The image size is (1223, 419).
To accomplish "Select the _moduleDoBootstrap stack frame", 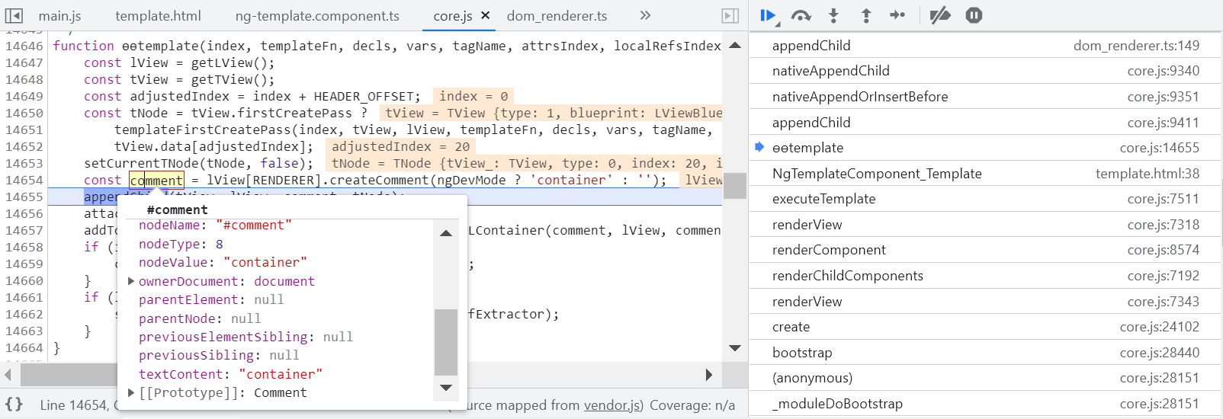I will [985, 404].
